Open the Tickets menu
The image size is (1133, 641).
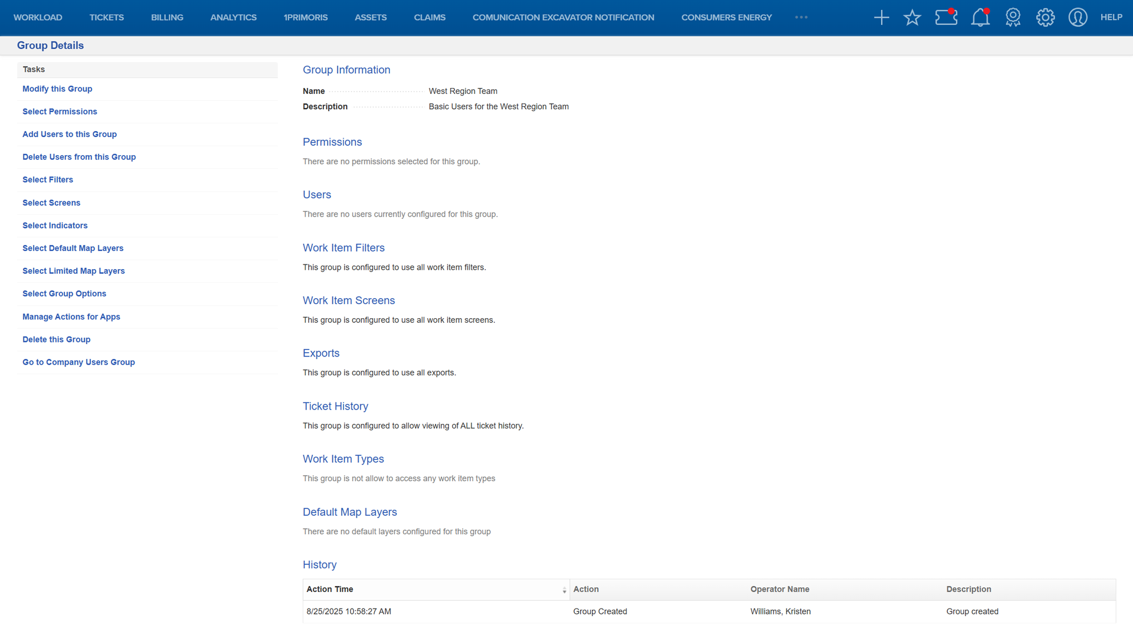tap(106, 18)
